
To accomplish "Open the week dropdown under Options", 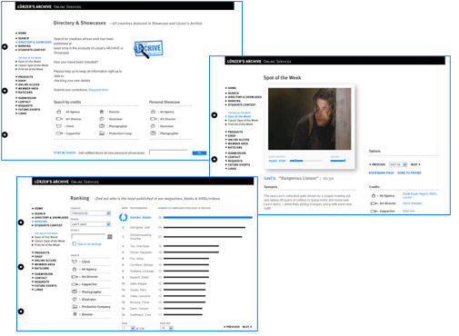I will pyautogui.click(x=398, y=164).
